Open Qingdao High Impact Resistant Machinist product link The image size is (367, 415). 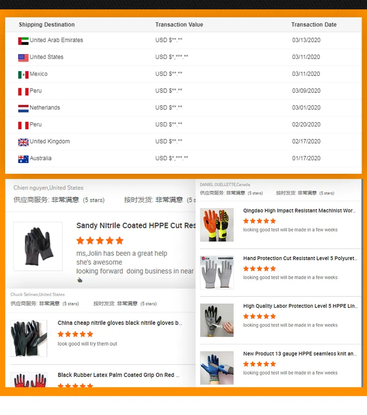[299, 211]
